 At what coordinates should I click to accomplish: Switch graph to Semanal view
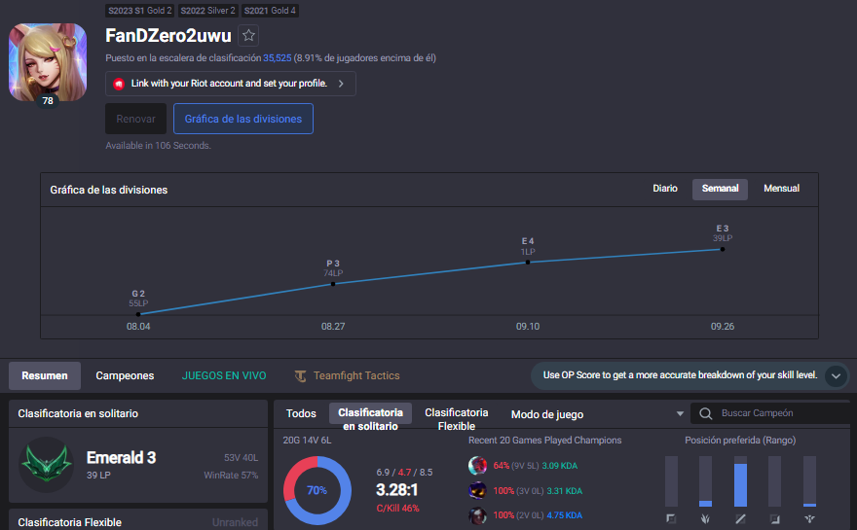(x=720, y=189)
